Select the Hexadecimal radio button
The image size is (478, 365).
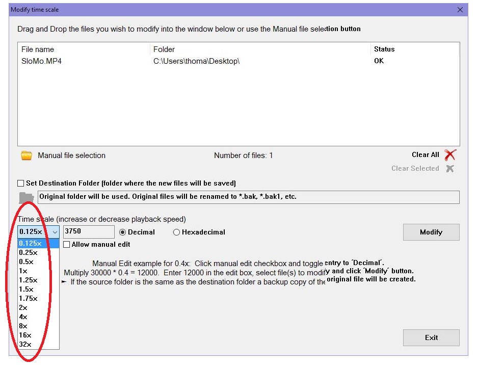tap(177, 232)
